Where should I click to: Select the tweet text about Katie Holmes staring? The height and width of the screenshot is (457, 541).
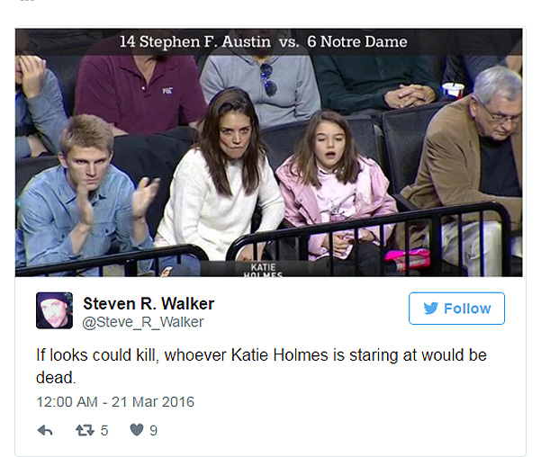pyautogui.click(x=261, y=365)
